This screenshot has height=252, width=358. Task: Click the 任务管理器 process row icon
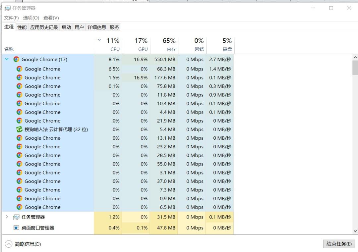point(16,217)
